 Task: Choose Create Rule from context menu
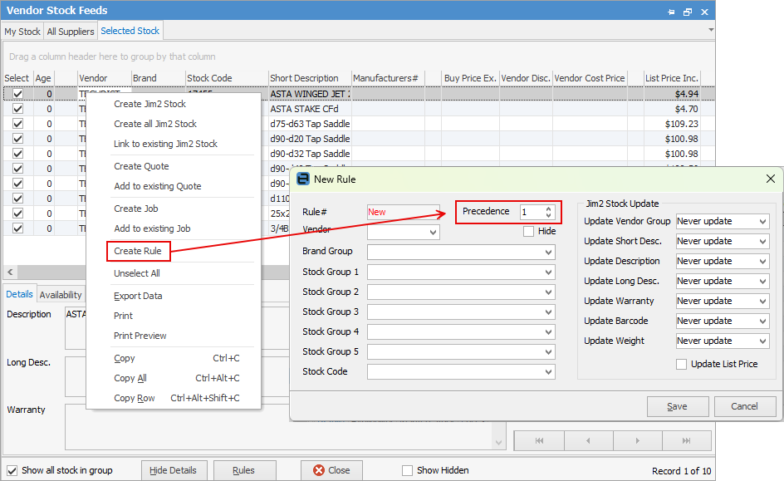[138, 251]
